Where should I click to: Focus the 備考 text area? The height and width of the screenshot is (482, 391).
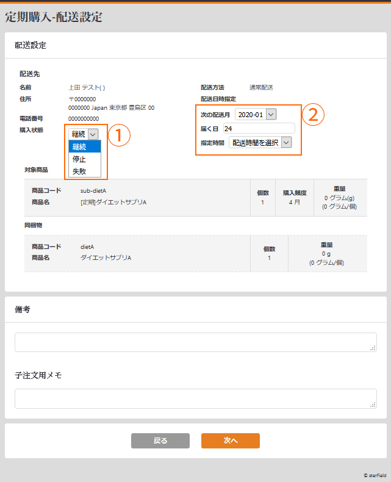tap(195, 342)
